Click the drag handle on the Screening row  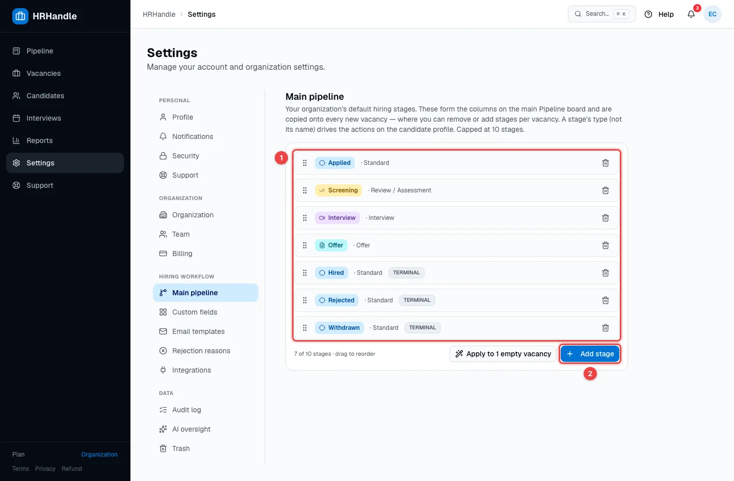[x=305, y=190]
